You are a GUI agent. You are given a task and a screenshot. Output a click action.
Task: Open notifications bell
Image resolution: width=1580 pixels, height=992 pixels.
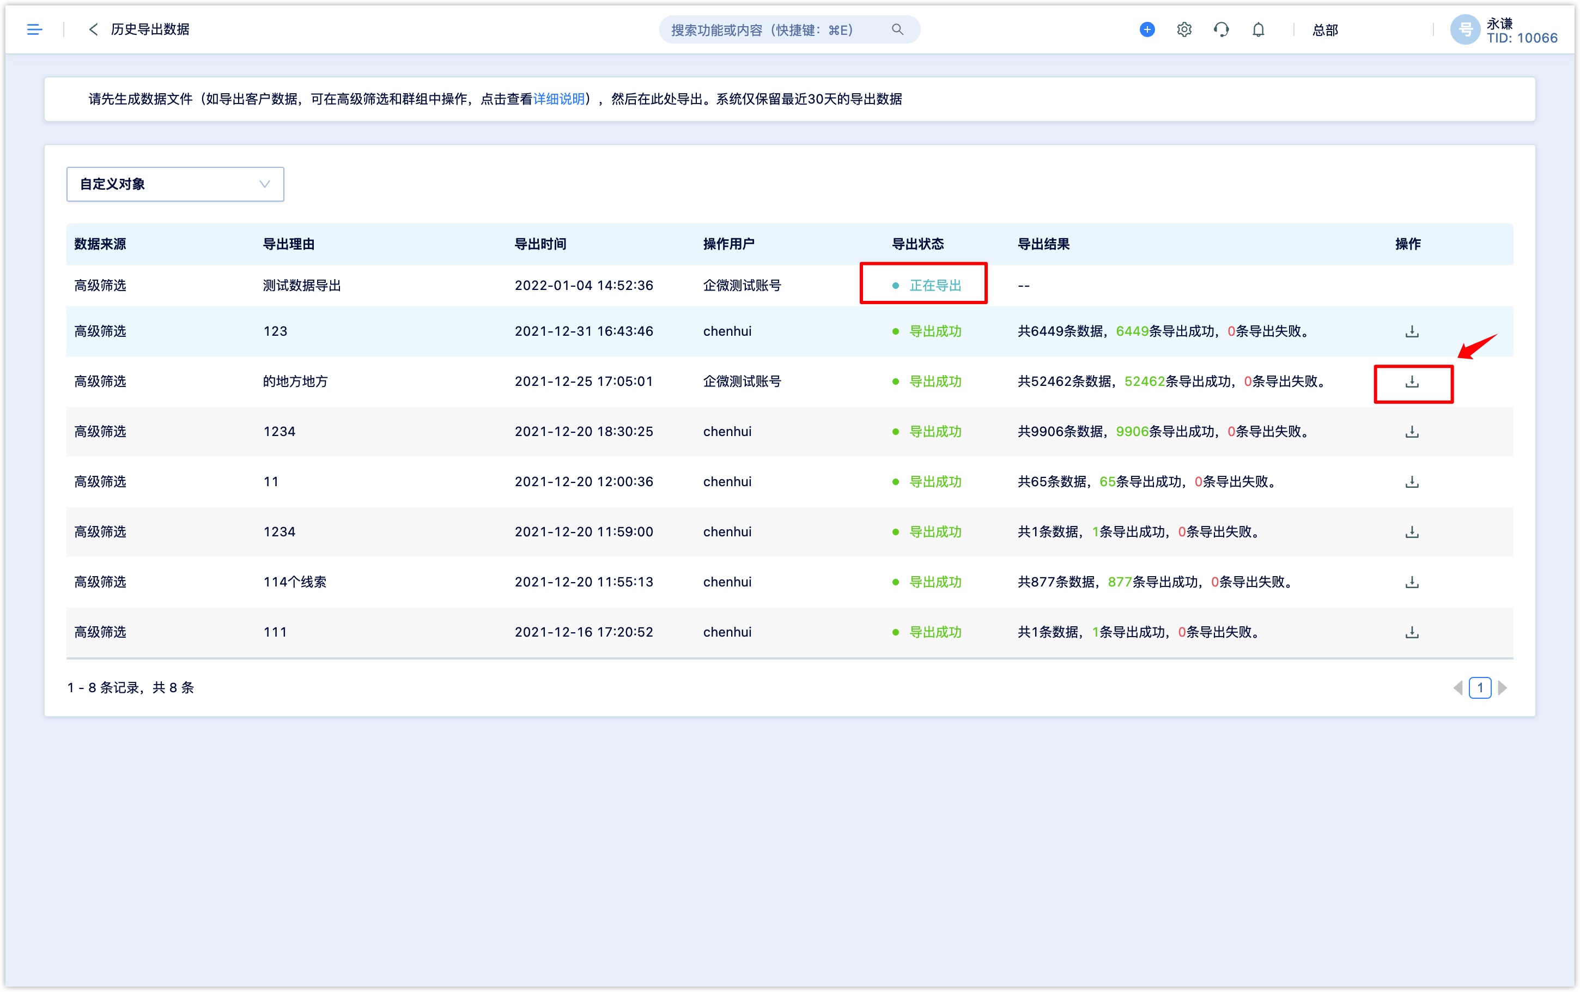(1258, 29)
